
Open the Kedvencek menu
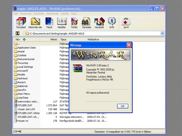click(52, 14)
